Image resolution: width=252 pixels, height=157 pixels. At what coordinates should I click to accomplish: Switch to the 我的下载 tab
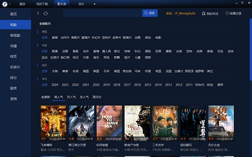click(x=42, y=4)
